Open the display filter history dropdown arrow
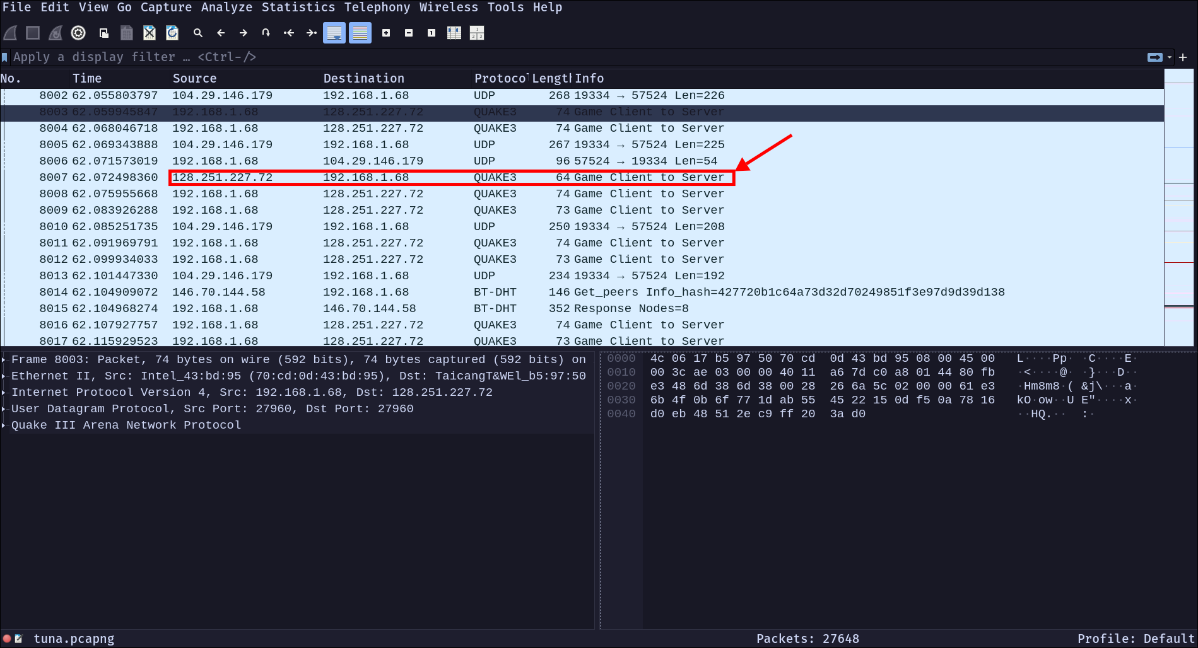 coord(1170,57)
